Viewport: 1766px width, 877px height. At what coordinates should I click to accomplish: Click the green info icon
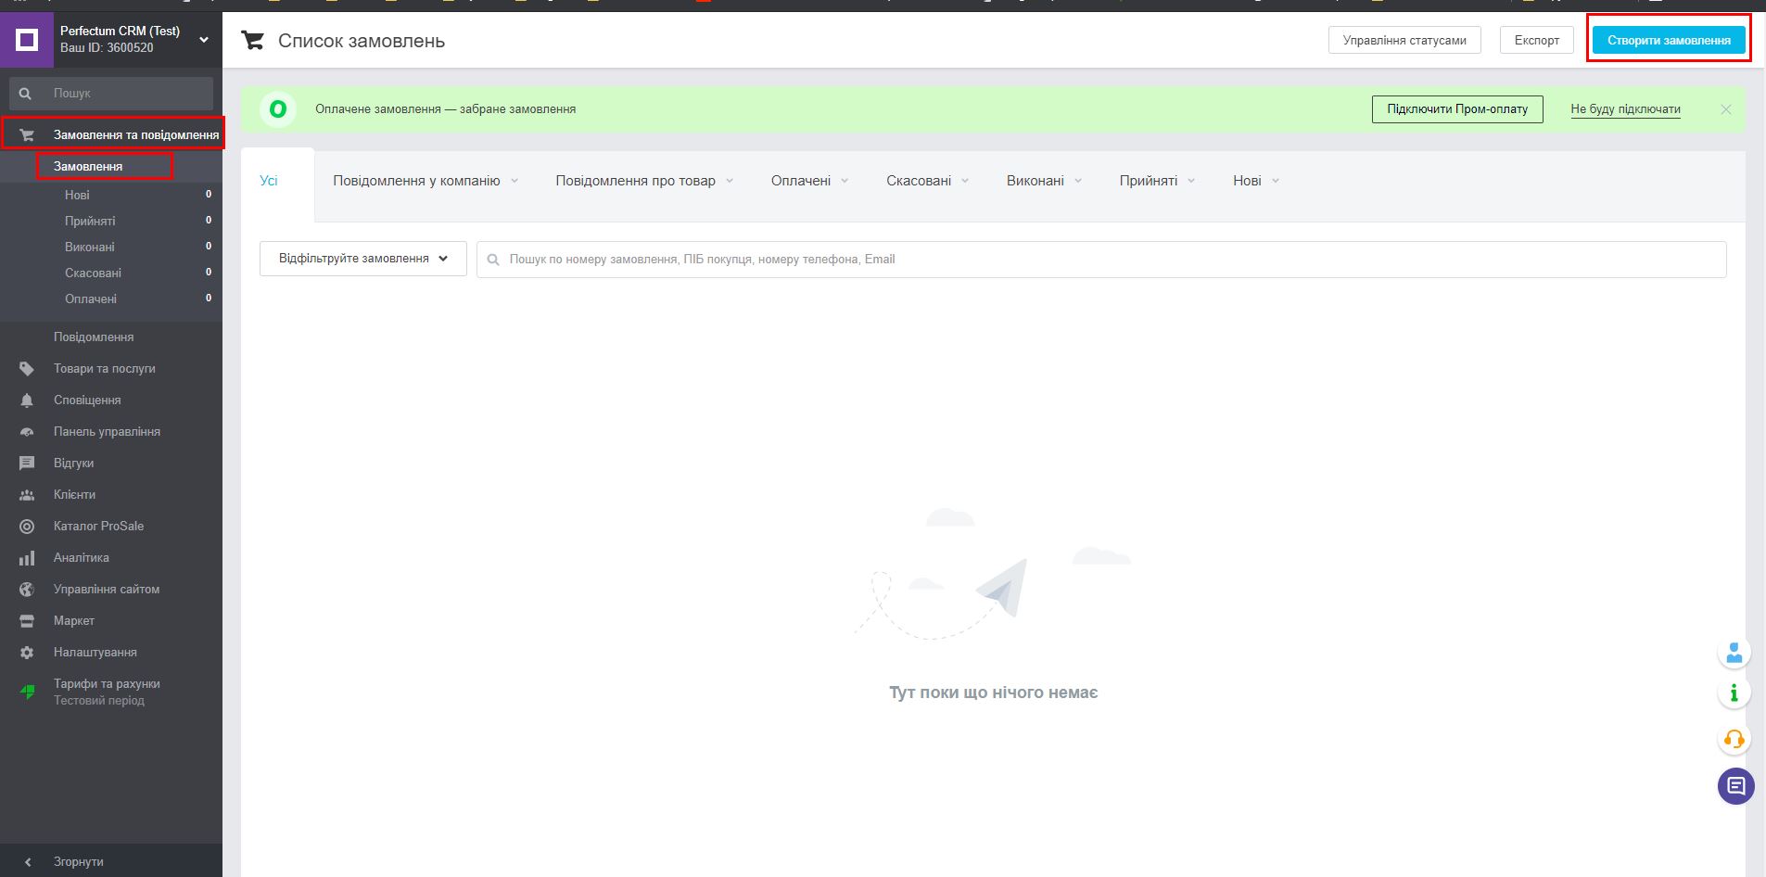pyautogui.click(x=1734, y=693)
